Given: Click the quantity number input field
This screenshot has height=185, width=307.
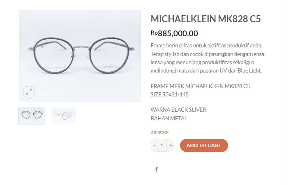Looking at the screenshot, I should [x=162, y=145].
